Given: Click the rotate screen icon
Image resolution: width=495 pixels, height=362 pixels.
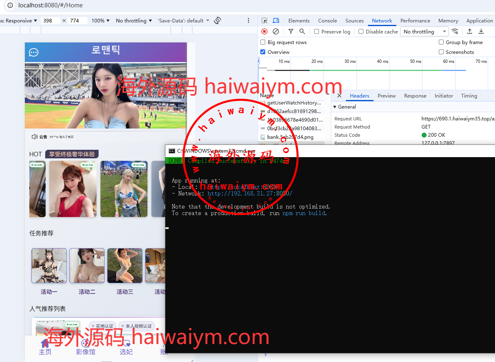Looking at the screenshot, I should pos(218,20).
